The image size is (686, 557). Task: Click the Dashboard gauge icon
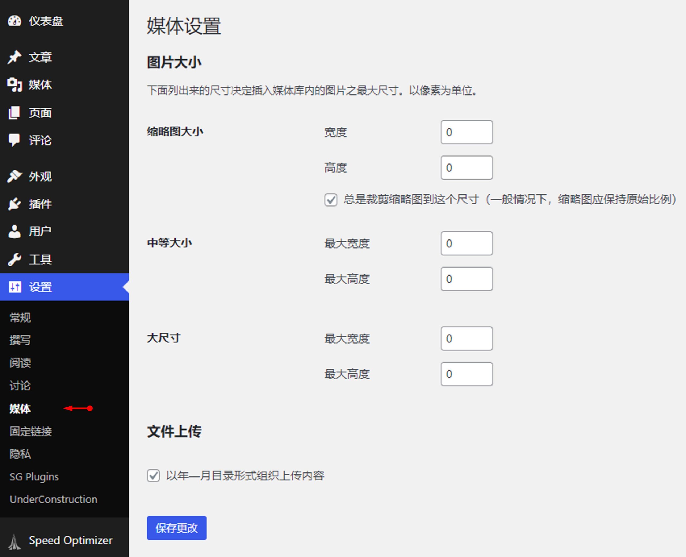[14, 21]
